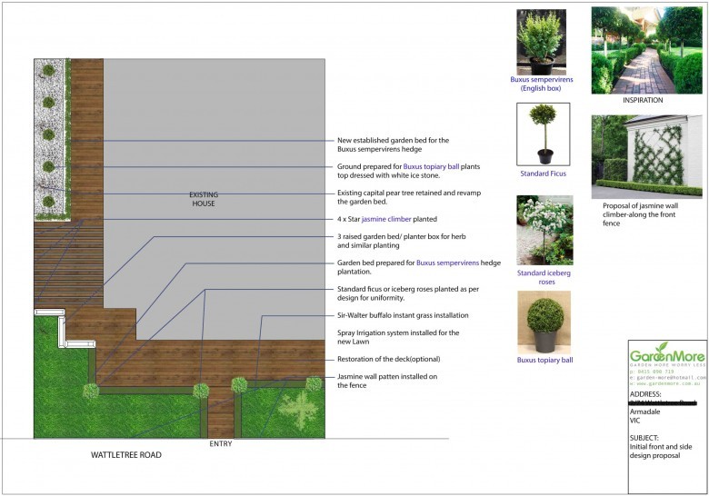The height and width of the screenshot is (496, 709).
Task: Select the 'WATTLETREE ROAD' street label
Action: [125, 454]
